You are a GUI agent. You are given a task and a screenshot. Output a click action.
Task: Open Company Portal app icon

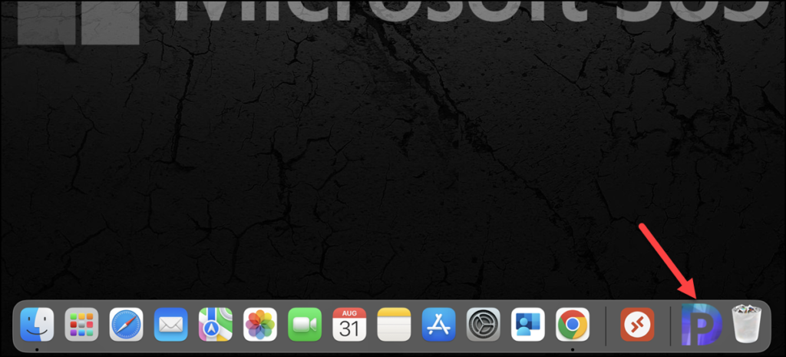point(528,325)
